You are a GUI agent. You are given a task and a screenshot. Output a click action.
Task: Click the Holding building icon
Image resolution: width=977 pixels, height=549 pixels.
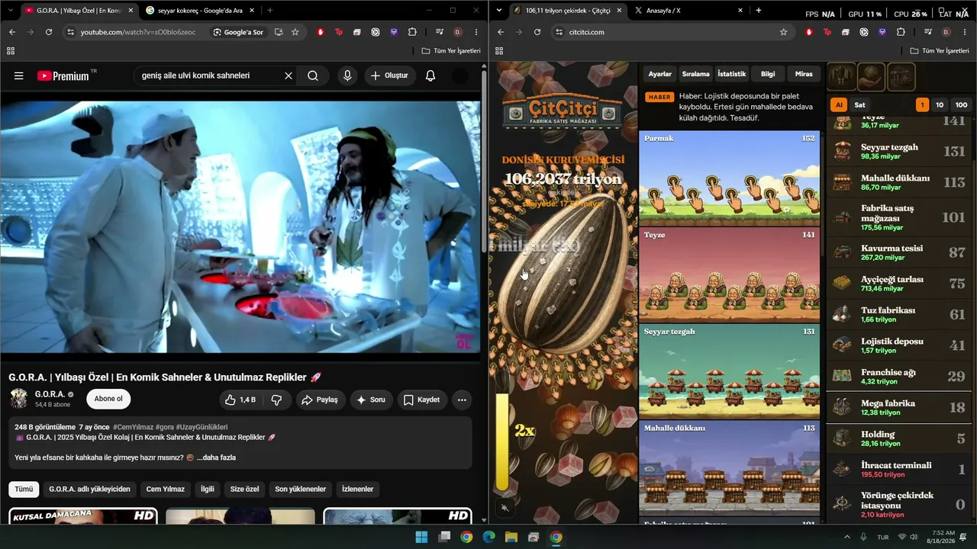pos(843,438)
